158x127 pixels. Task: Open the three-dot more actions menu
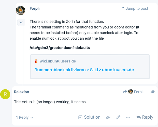pyautogui.click(x=128, y=117)
